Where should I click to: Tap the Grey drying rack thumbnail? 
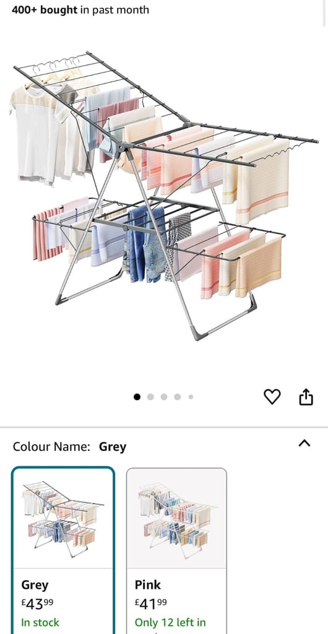pyautogui.click(x=63, y=518)
